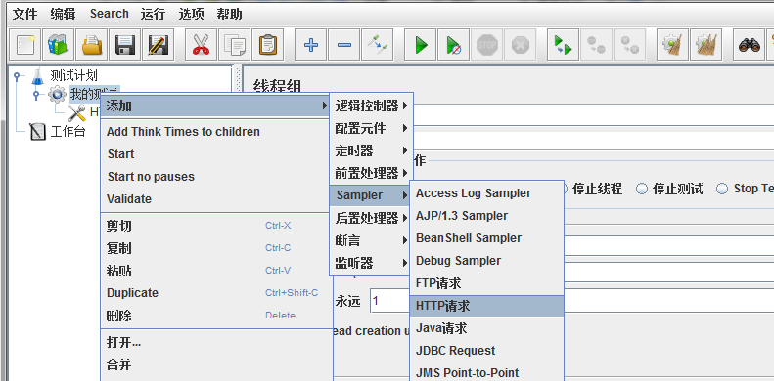
Task: Expand the 逻辑控制器 submenu
Action: 371,106
